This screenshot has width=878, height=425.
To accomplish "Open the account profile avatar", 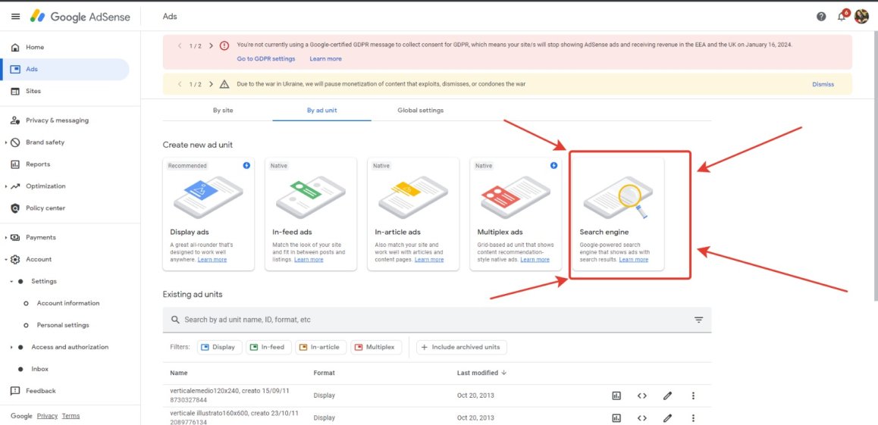I will pos(861,16).
